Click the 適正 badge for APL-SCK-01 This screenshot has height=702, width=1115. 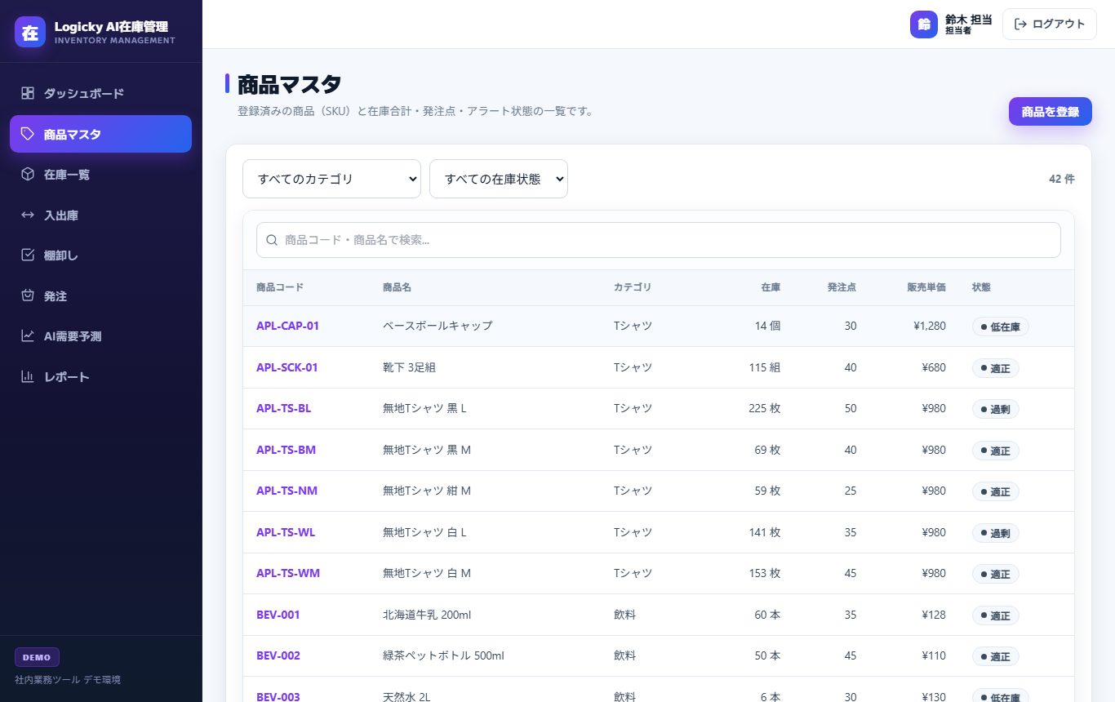click(996, 368)
